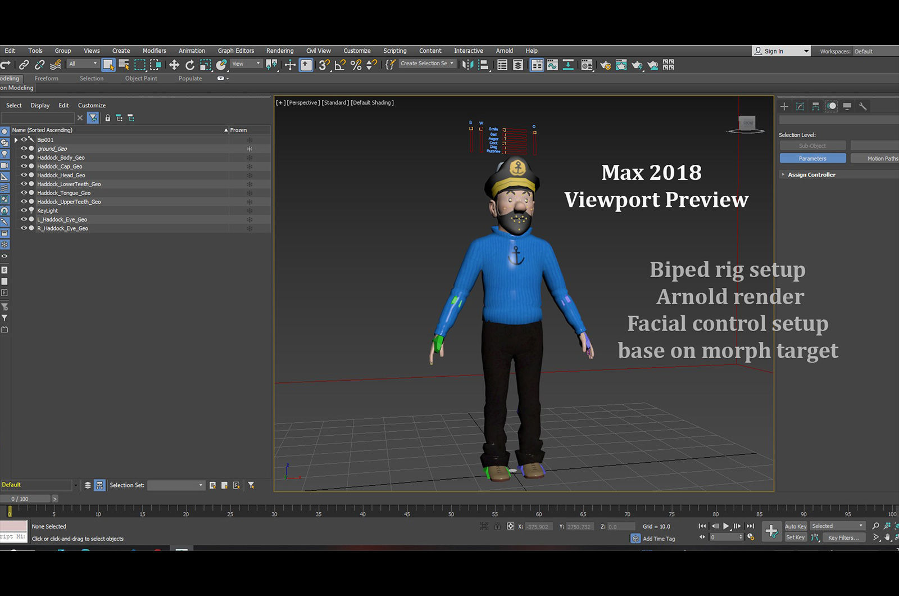Open the Sign In dropdown arrow
The image size is (899, 596).
tap(806, 51)
